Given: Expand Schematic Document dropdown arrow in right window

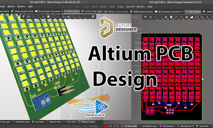Looking at the screenshot, I should tap(183, 12).
